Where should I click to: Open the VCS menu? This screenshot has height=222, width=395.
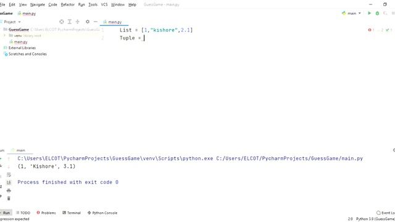click(104, 4)
